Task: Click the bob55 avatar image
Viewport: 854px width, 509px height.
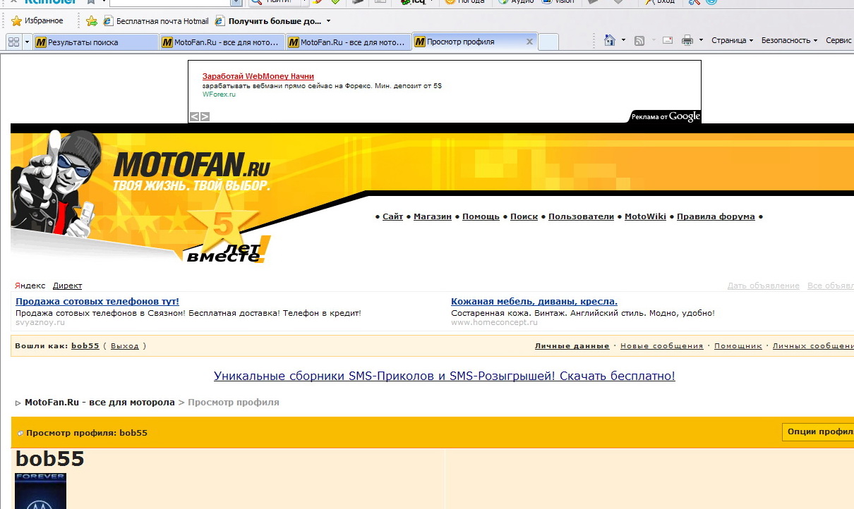Action: coord(40,491)
